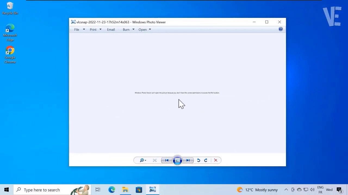Click the Meet Now tray icon
The image size is (348, 195).
[293, 190]
